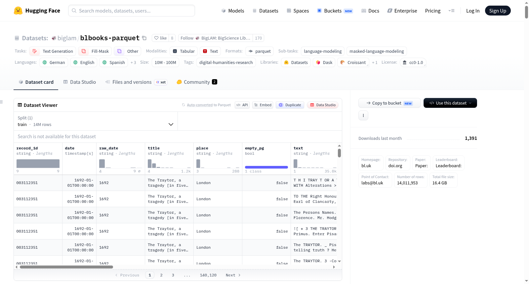Select the Croissant library tag
Image resolution: width=529 pixels, height=284 pixels.
(353, 62)
